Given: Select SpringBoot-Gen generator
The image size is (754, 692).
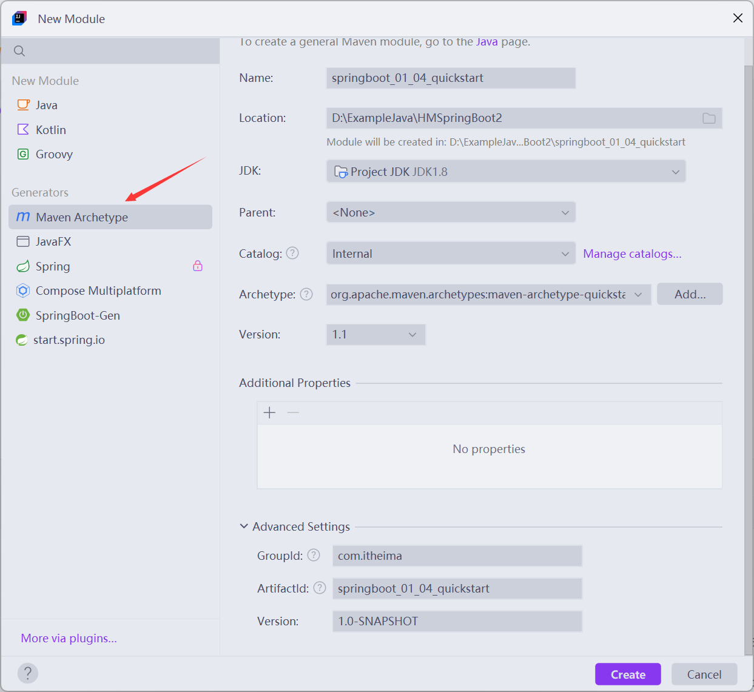Looking at the screenshot, I should [x=110, y=315].
